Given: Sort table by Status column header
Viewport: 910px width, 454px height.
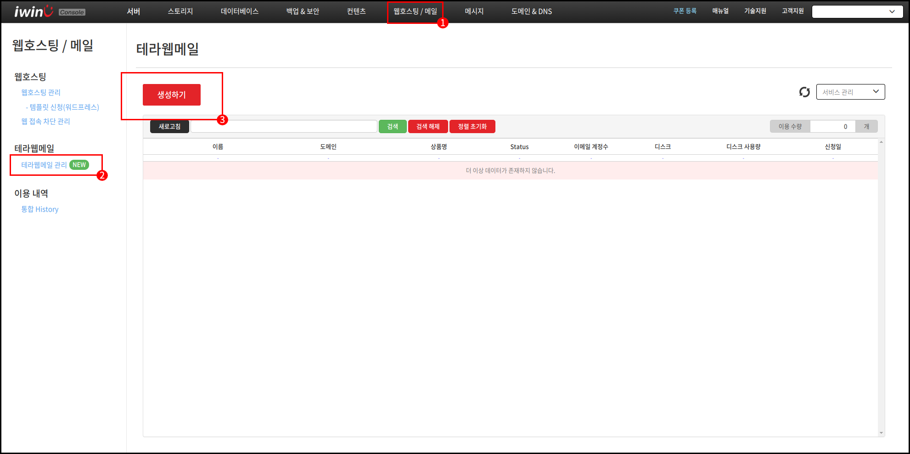Looking at the screenshot, I should tap(519, 147).
